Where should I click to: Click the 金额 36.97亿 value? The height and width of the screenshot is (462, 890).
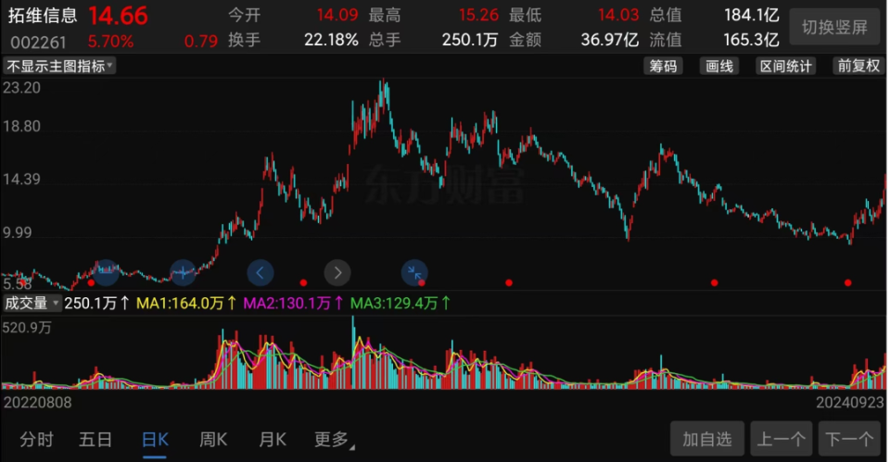[610, 40]
